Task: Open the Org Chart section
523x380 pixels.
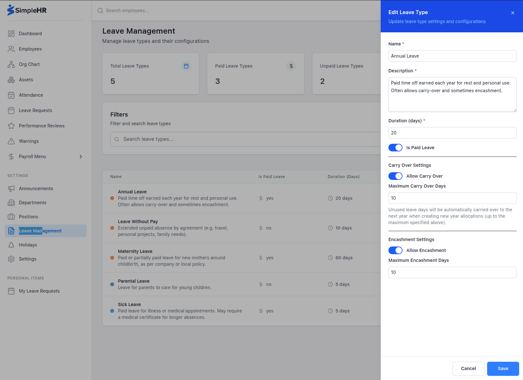Action: click(11, 64)
